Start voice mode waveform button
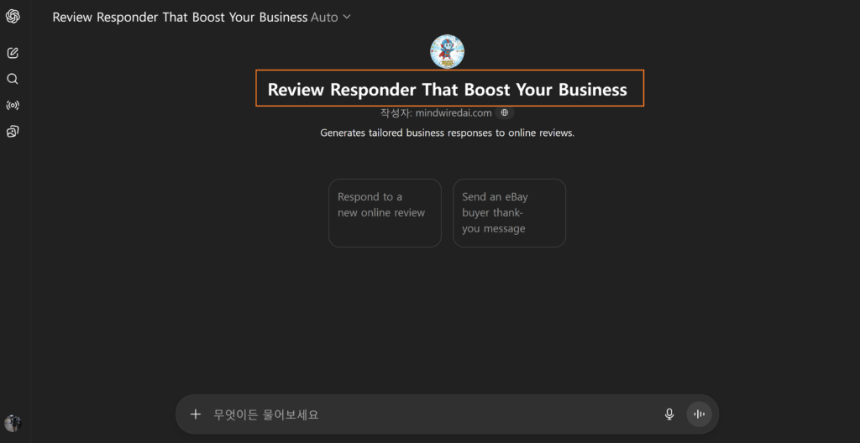860x443 pixels. pos(700,414)
